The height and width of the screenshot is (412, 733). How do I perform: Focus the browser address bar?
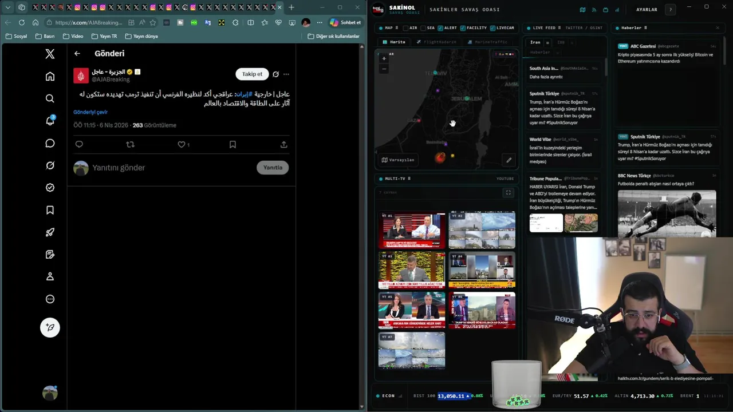coord(89,22)
